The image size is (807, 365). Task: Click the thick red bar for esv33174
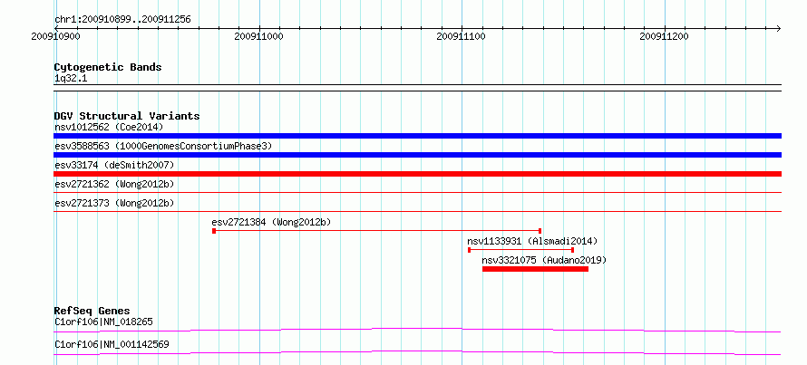tap(417, 174)
